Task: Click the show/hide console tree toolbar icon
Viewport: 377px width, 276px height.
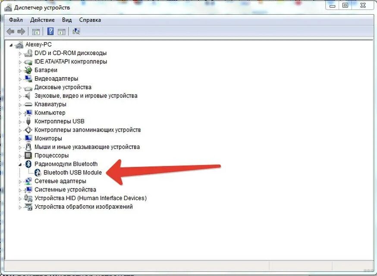Action: coord(36,31)
